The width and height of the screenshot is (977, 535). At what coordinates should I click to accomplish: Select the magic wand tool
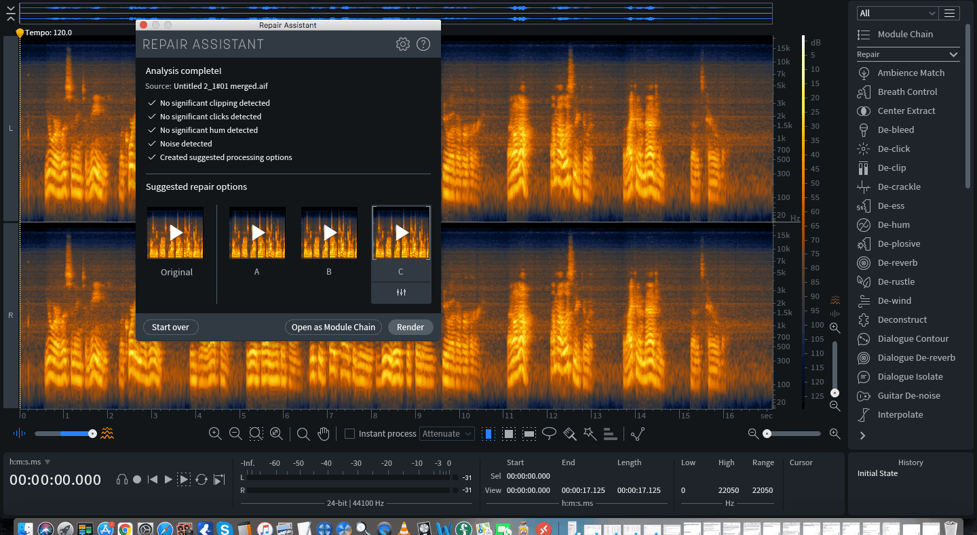(x=590, y=434)
